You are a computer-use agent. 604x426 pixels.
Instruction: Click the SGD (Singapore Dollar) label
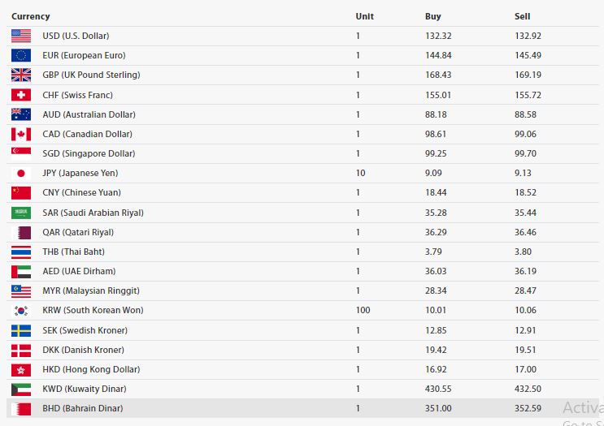click(89, 153)
